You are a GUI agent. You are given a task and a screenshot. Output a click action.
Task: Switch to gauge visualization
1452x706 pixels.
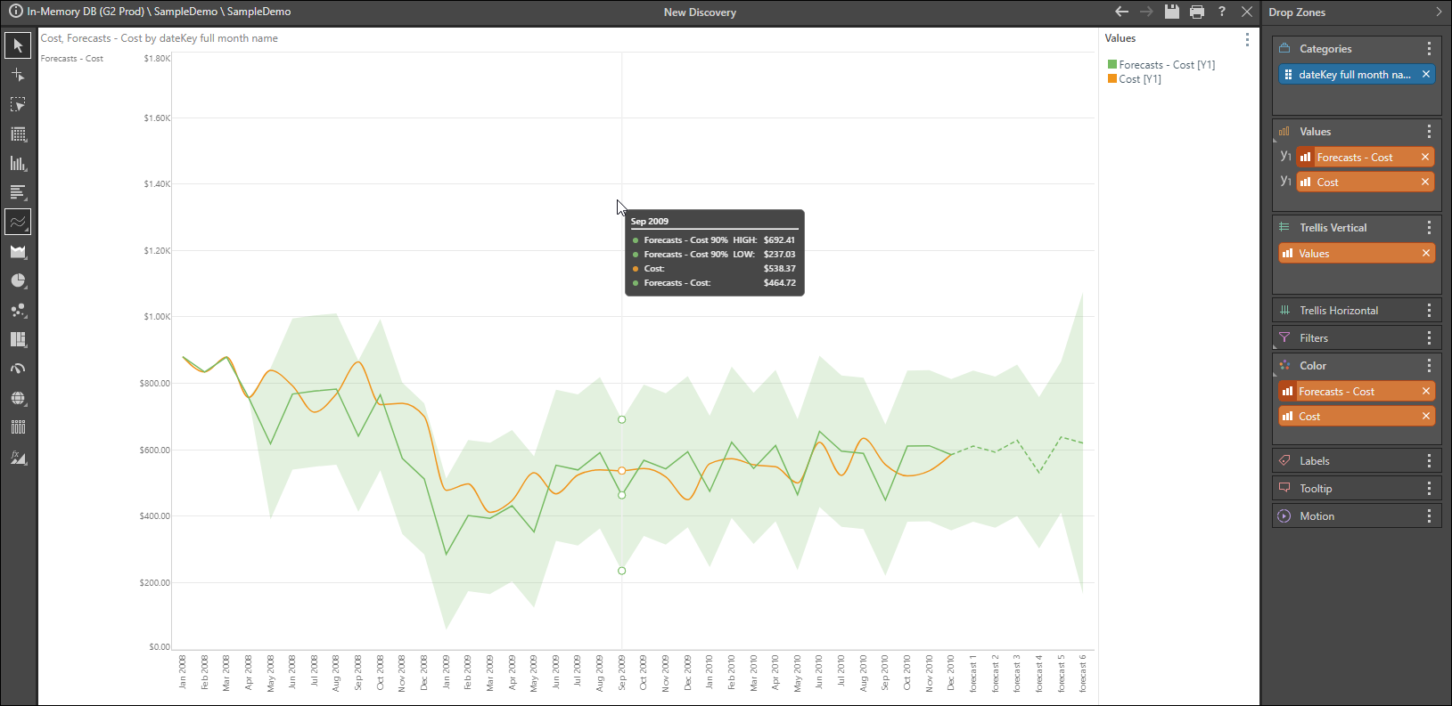click(18, 369)
